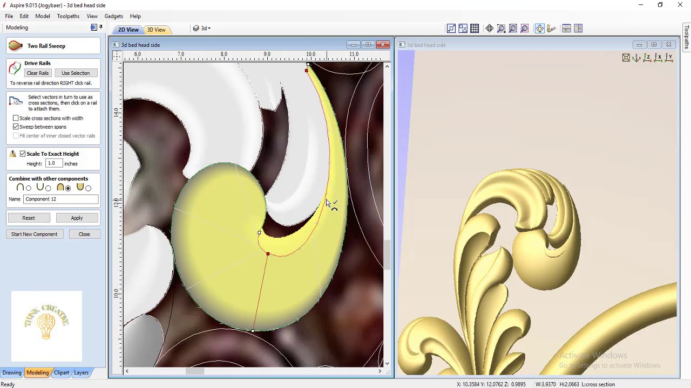The image size is (691, 388).
Task: Click the zoom to selected objects icon
Action: click(524, 29)
